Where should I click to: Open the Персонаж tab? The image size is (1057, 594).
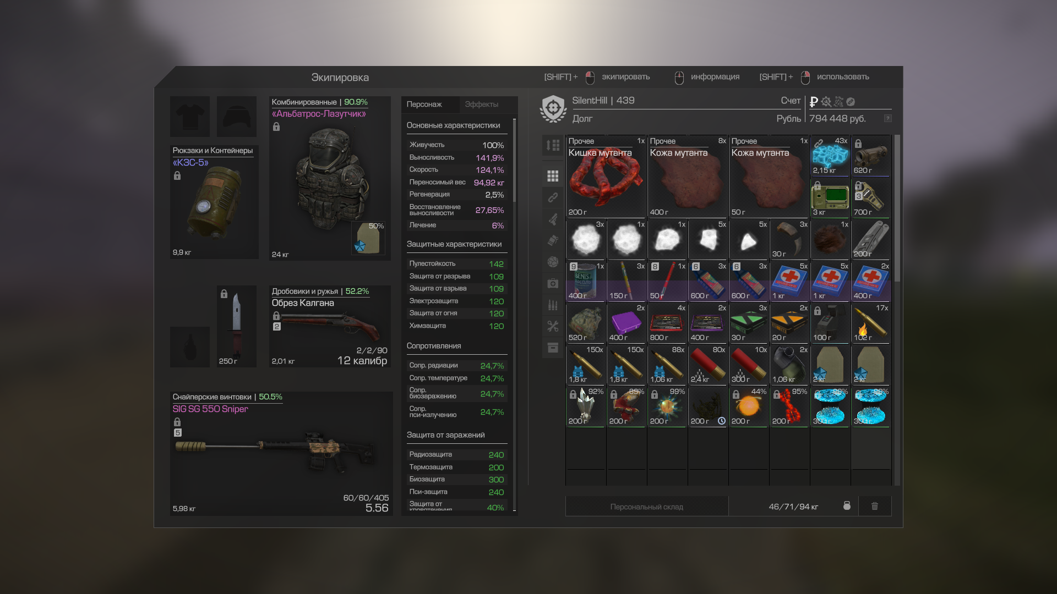pos(424,105)
